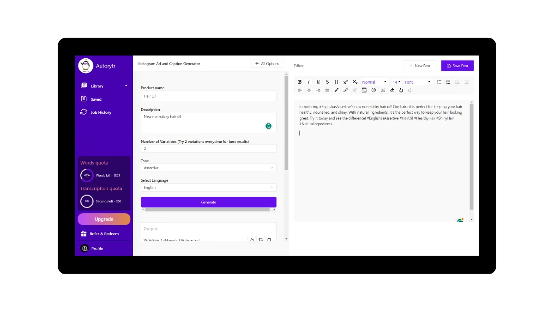This screenshot has height=312, width=554.
Task: Toggle bold formatting in the editor
Action: click(300, 82)
